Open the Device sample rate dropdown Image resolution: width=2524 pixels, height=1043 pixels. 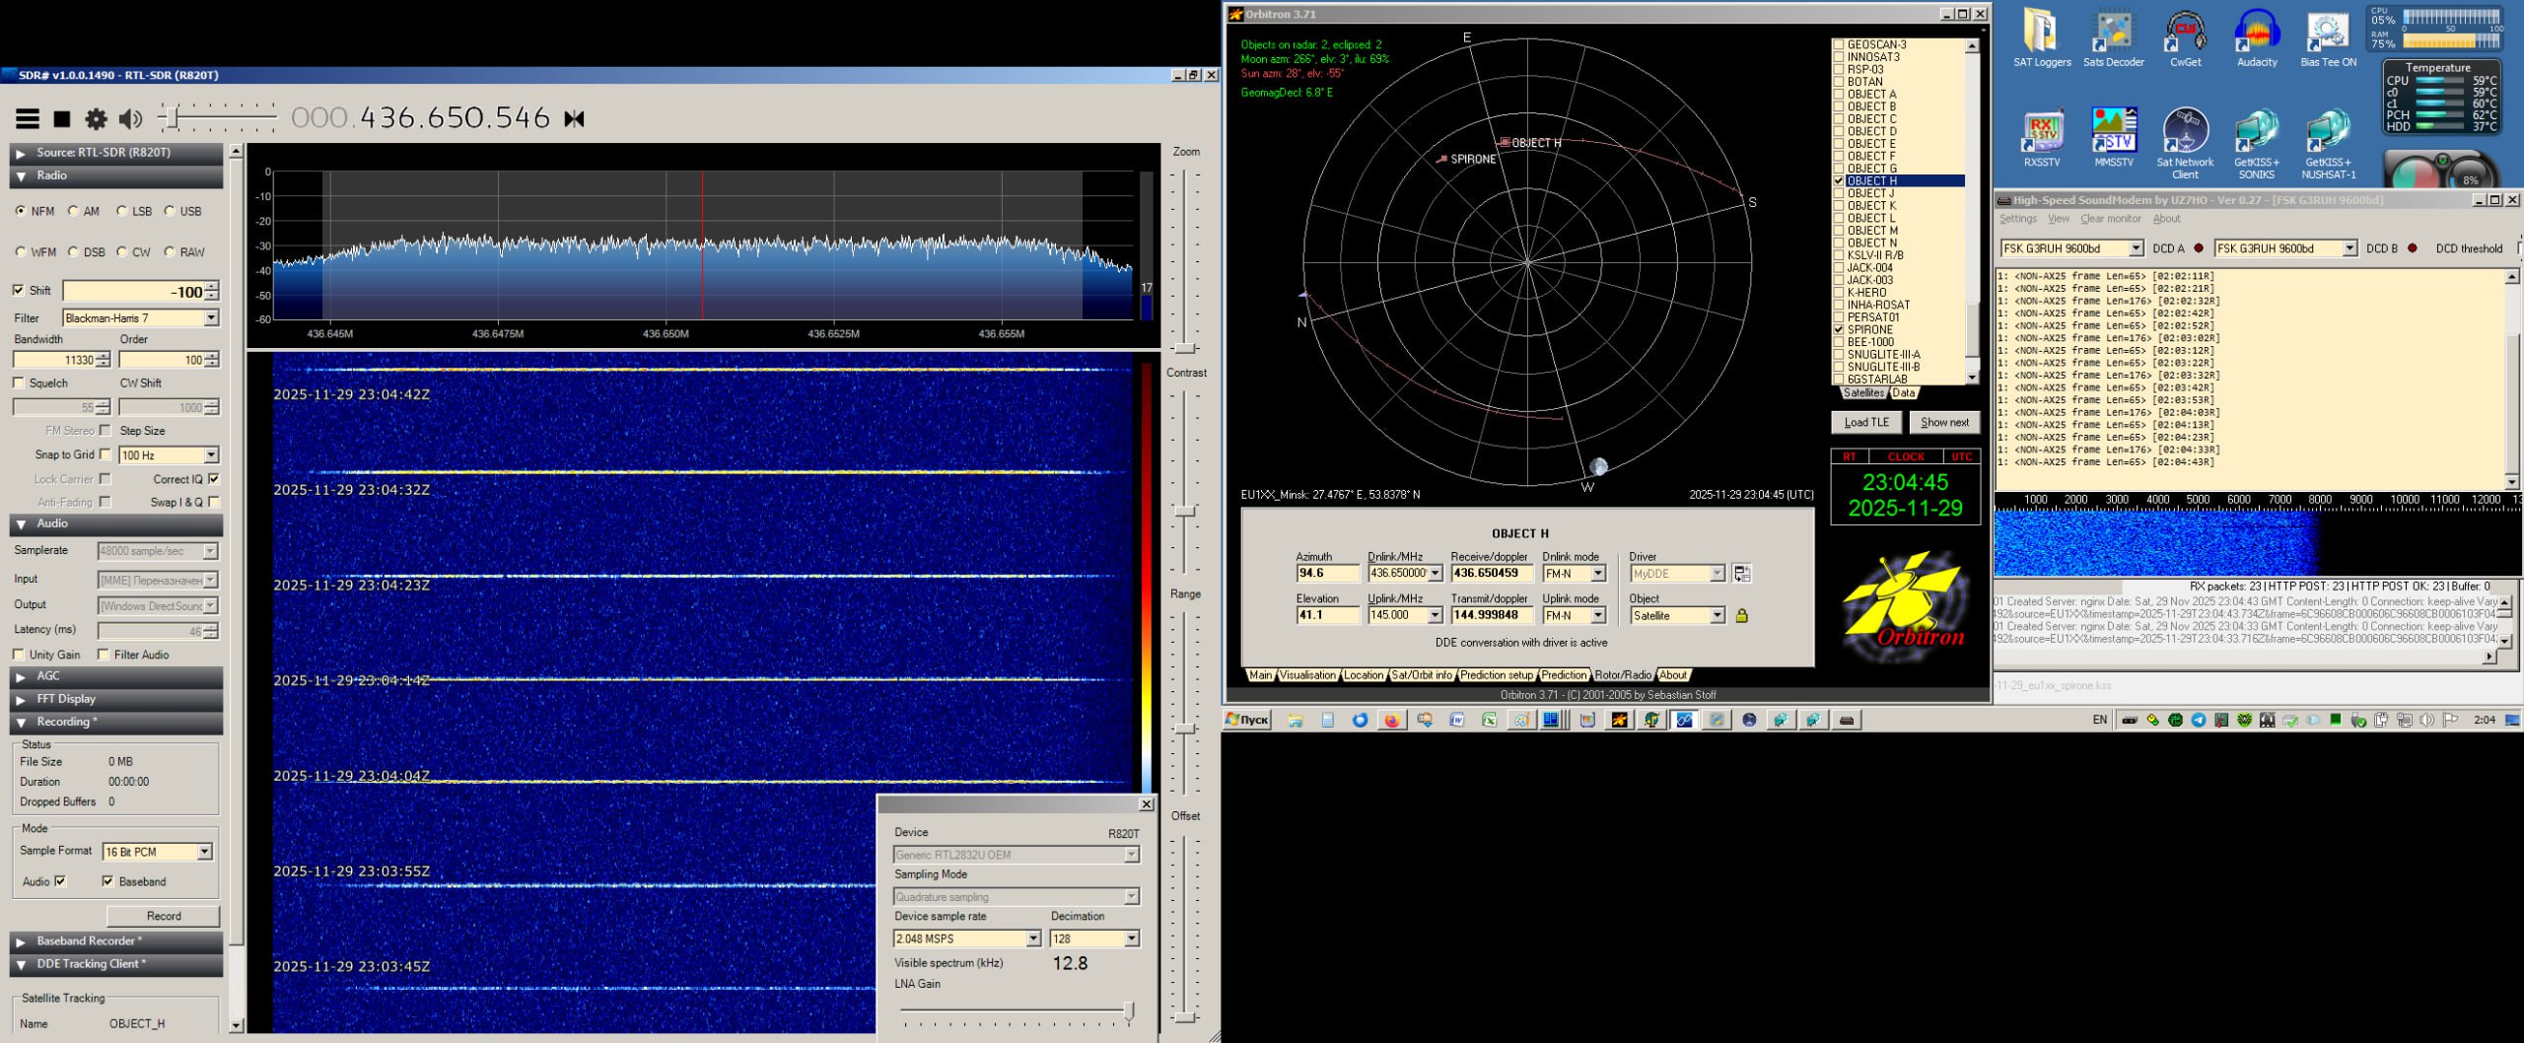[x=1032, y=939]
